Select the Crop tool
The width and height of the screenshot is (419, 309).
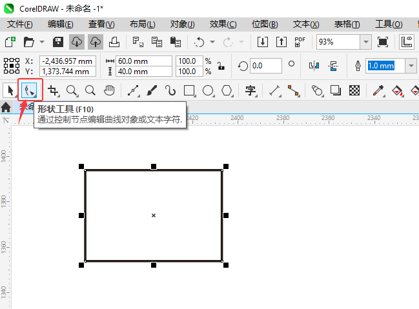click(53, 90)
